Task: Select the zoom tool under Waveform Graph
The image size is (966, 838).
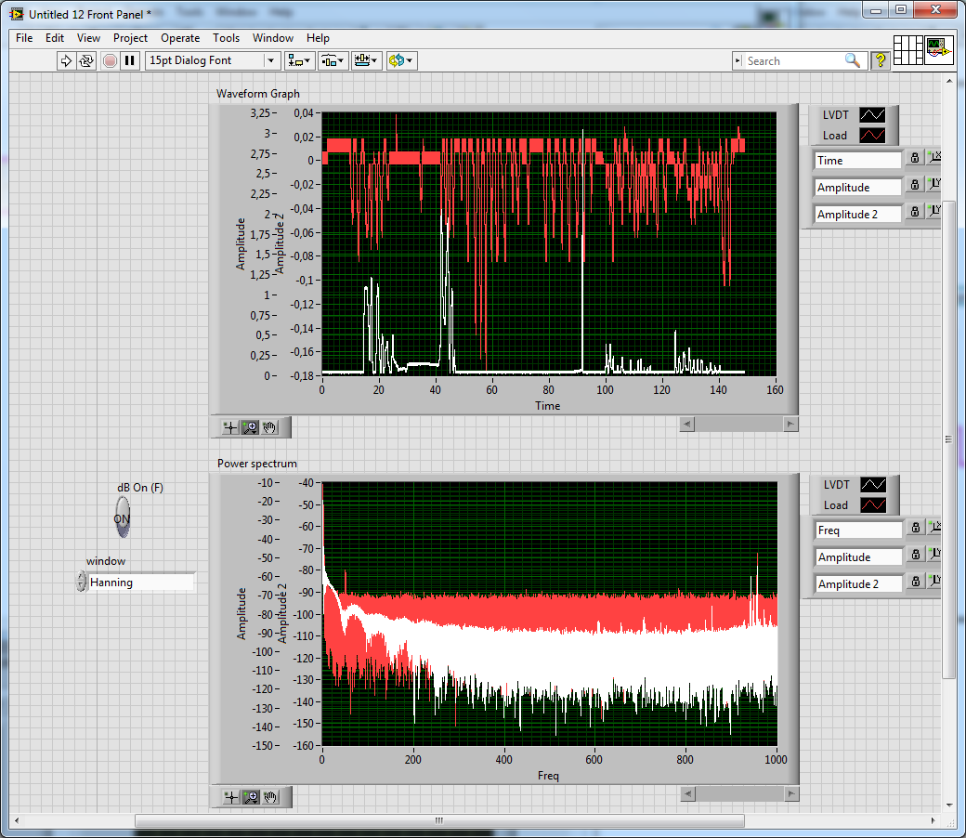Action: point(250,427)
